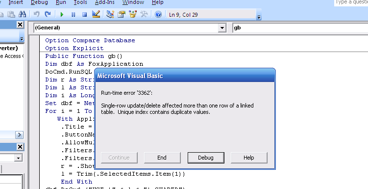Viewport: 368px width, 189px height.
Task: Open Project Explorer icon
Action: (x=110, y=15)
